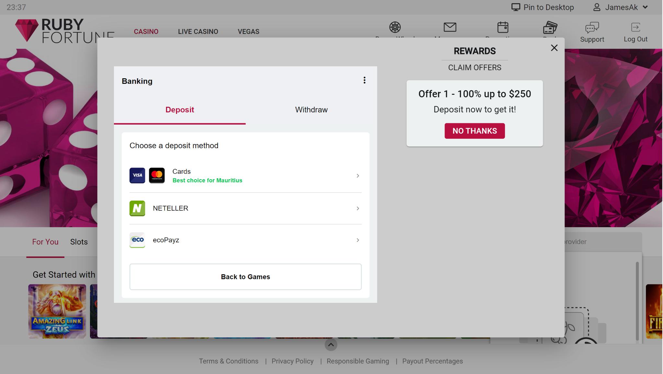Switch to the Withdraw tab
Screen dimensions: 663x374
(x=311, y=110)
